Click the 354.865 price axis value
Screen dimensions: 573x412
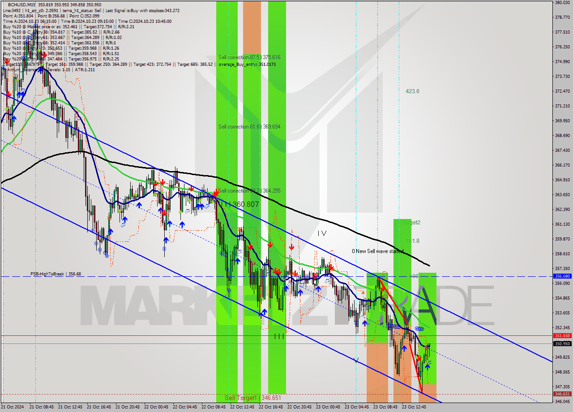click(x=562, y=298)
